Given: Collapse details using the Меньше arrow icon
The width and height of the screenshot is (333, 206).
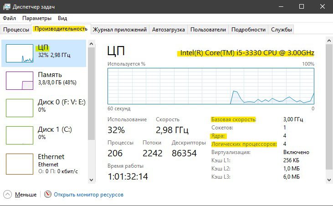Looking at the screenshot, I should point(7,194).
